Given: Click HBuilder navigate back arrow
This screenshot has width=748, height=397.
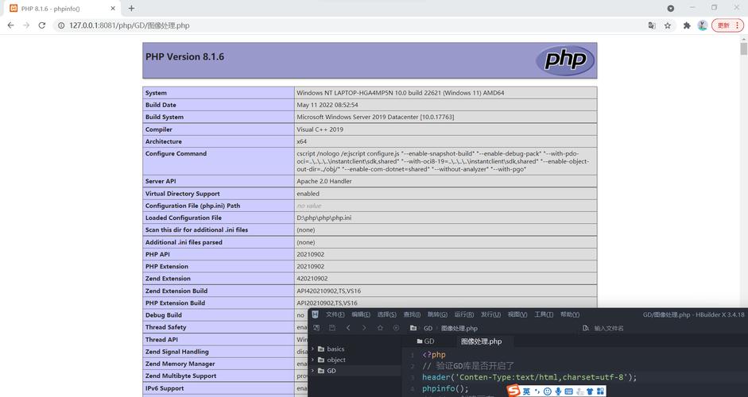Looking at the screenshot, I should (x=348, y=328).
